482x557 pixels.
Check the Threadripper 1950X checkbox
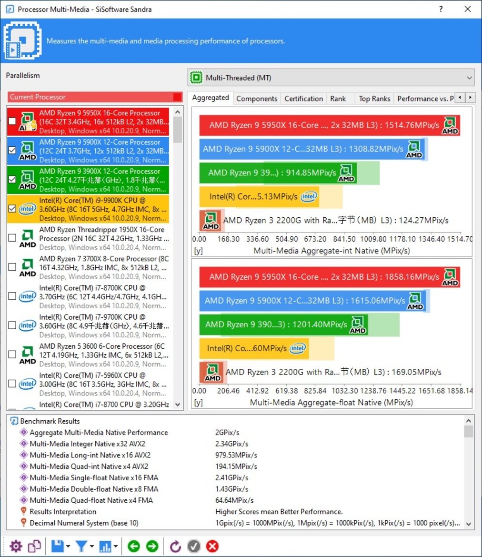tap(12, 238)
